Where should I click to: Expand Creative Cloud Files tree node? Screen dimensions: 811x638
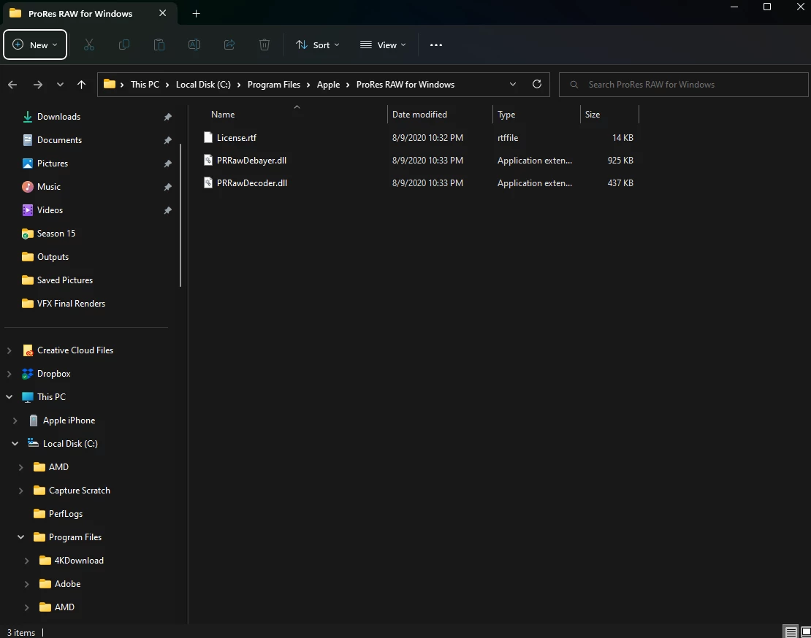[x=9, y=350]
